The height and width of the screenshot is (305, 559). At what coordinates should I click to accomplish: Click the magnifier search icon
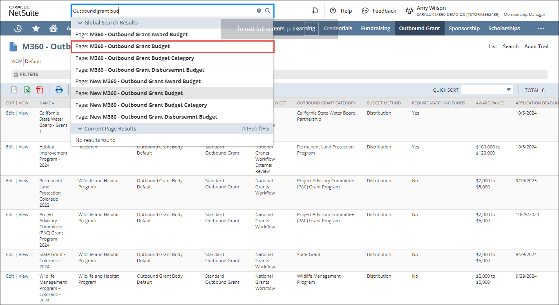268,11
